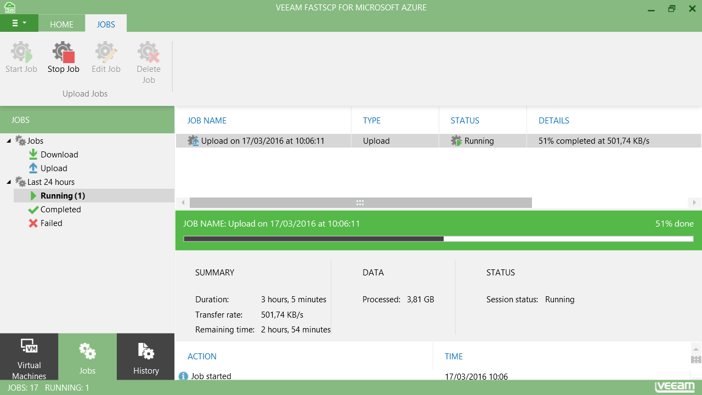
Task: Click the Session status Running value
Action: 559,300
